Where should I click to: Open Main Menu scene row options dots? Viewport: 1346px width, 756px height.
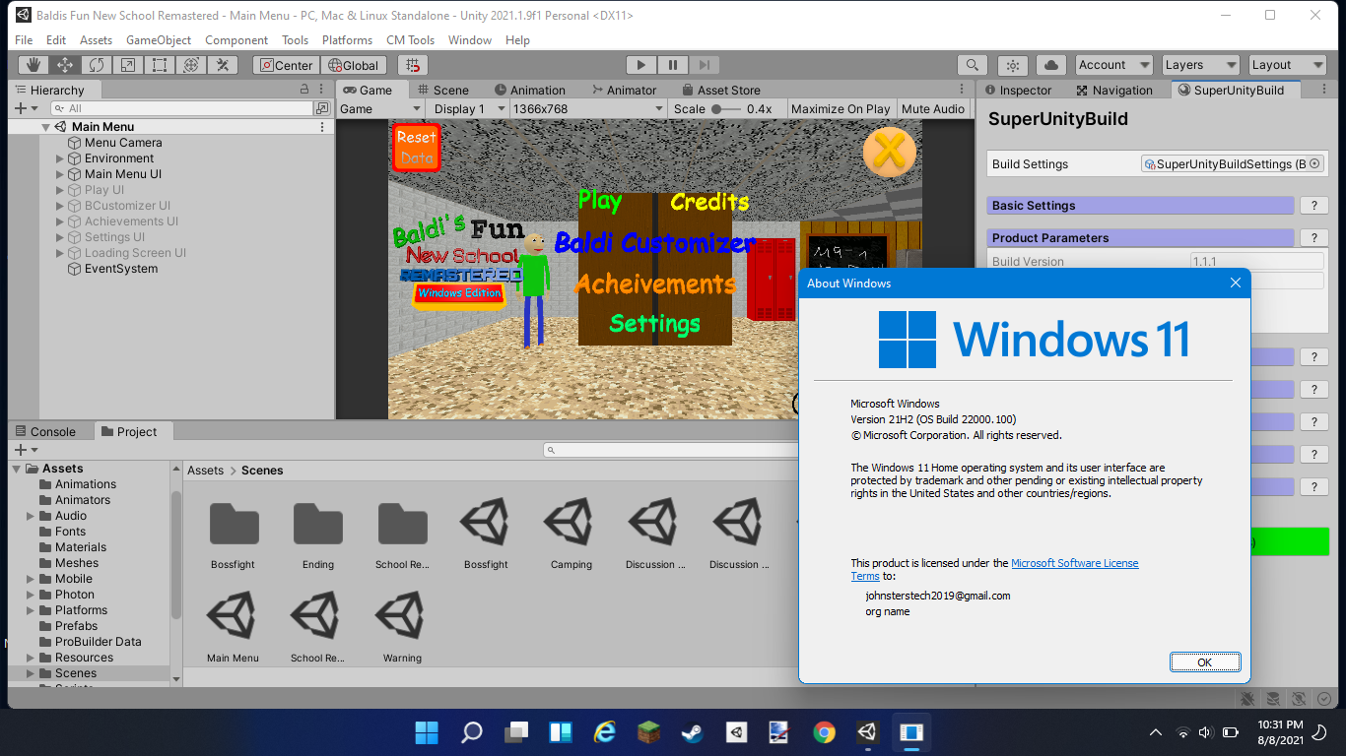click(322, 127)
